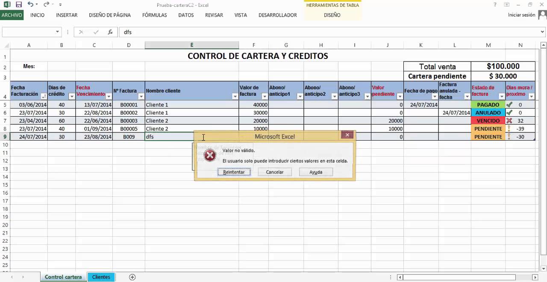Open filter dropdown for Estado de factura
The image size is (547, 282).
(502, 97)
